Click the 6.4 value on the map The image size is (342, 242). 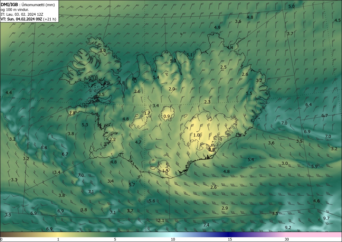(308, 105)
